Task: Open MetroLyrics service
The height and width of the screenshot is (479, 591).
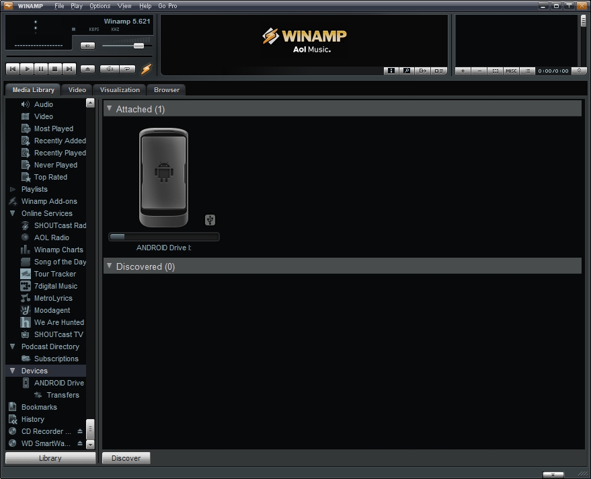Action: pos(52,298)
